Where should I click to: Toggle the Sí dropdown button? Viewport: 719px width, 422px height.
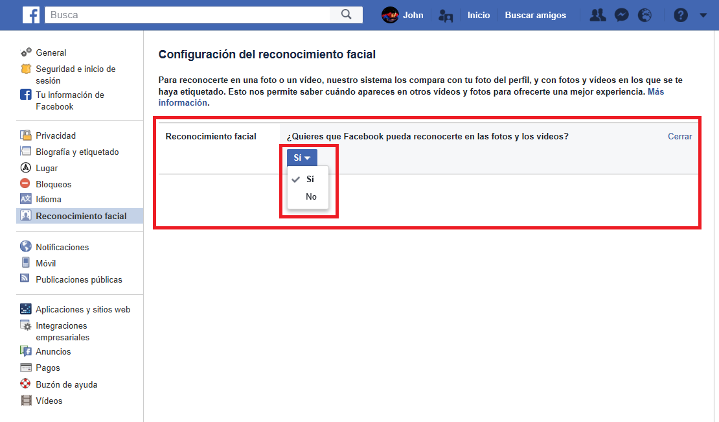302,158
